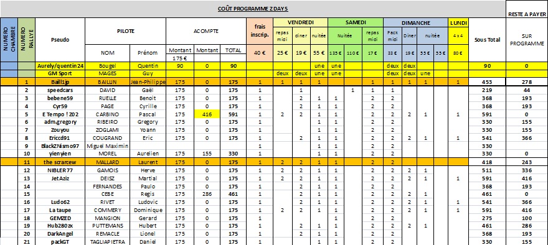Click the pseudo cell GM Sport

coord(60,74)
